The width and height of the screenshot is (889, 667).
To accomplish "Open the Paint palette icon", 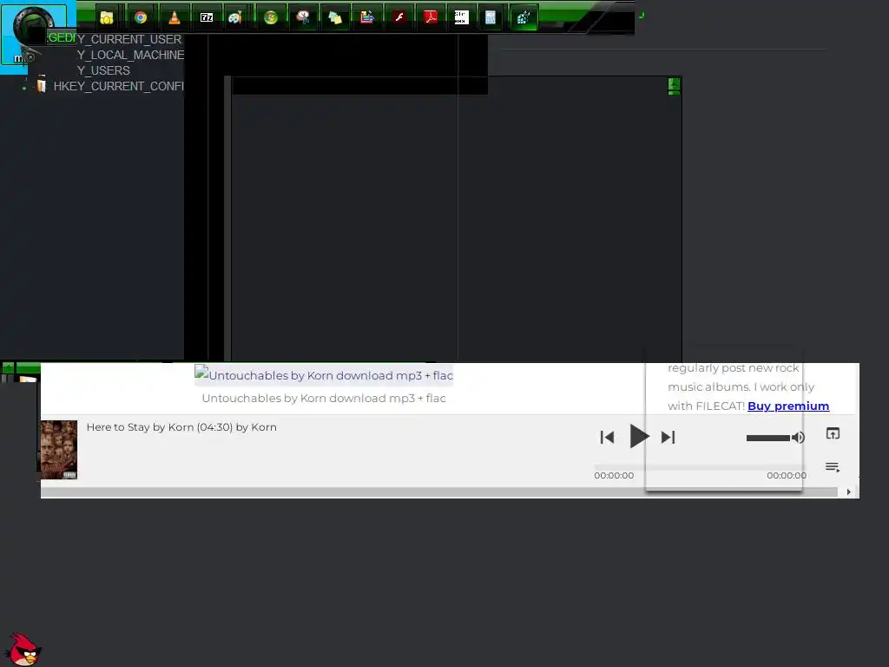I will pos(235,17).
